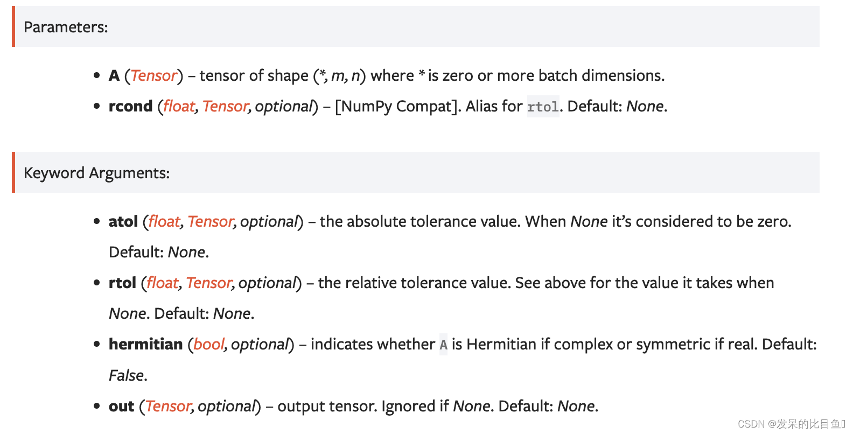Click the float type link for atol
Image resolution: width=853 pixels, height=434 pixels.
point(164,222)
